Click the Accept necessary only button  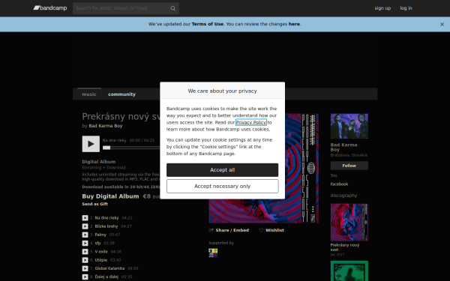click(x=223, y=187)
